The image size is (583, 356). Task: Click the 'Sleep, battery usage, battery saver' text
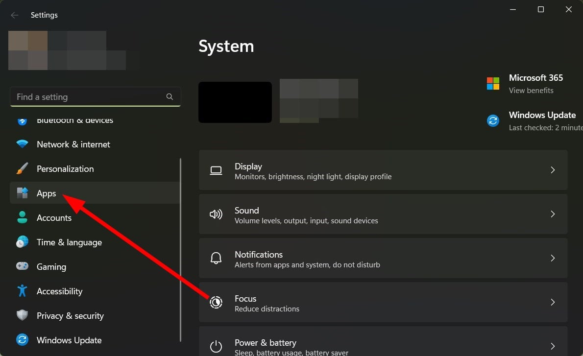pyautogui.click(x=291, y=352)
